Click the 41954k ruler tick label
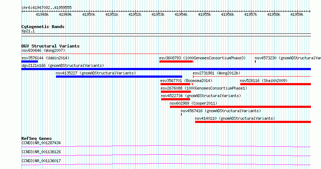Image resolution: width=321 pixels, height=169 pixels. 181,14
